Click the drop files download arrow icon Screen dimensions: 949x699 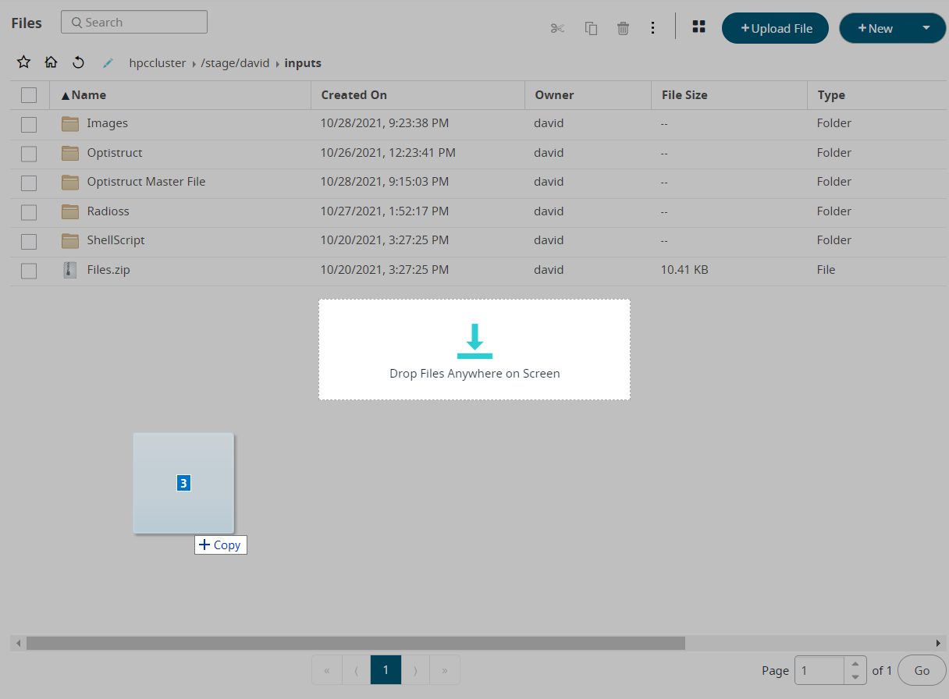click(x=474, y=342)
